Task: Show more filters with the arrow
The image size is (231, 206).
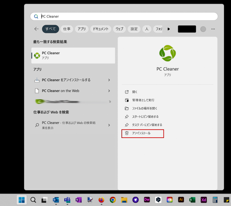Action: click(169, 29)
